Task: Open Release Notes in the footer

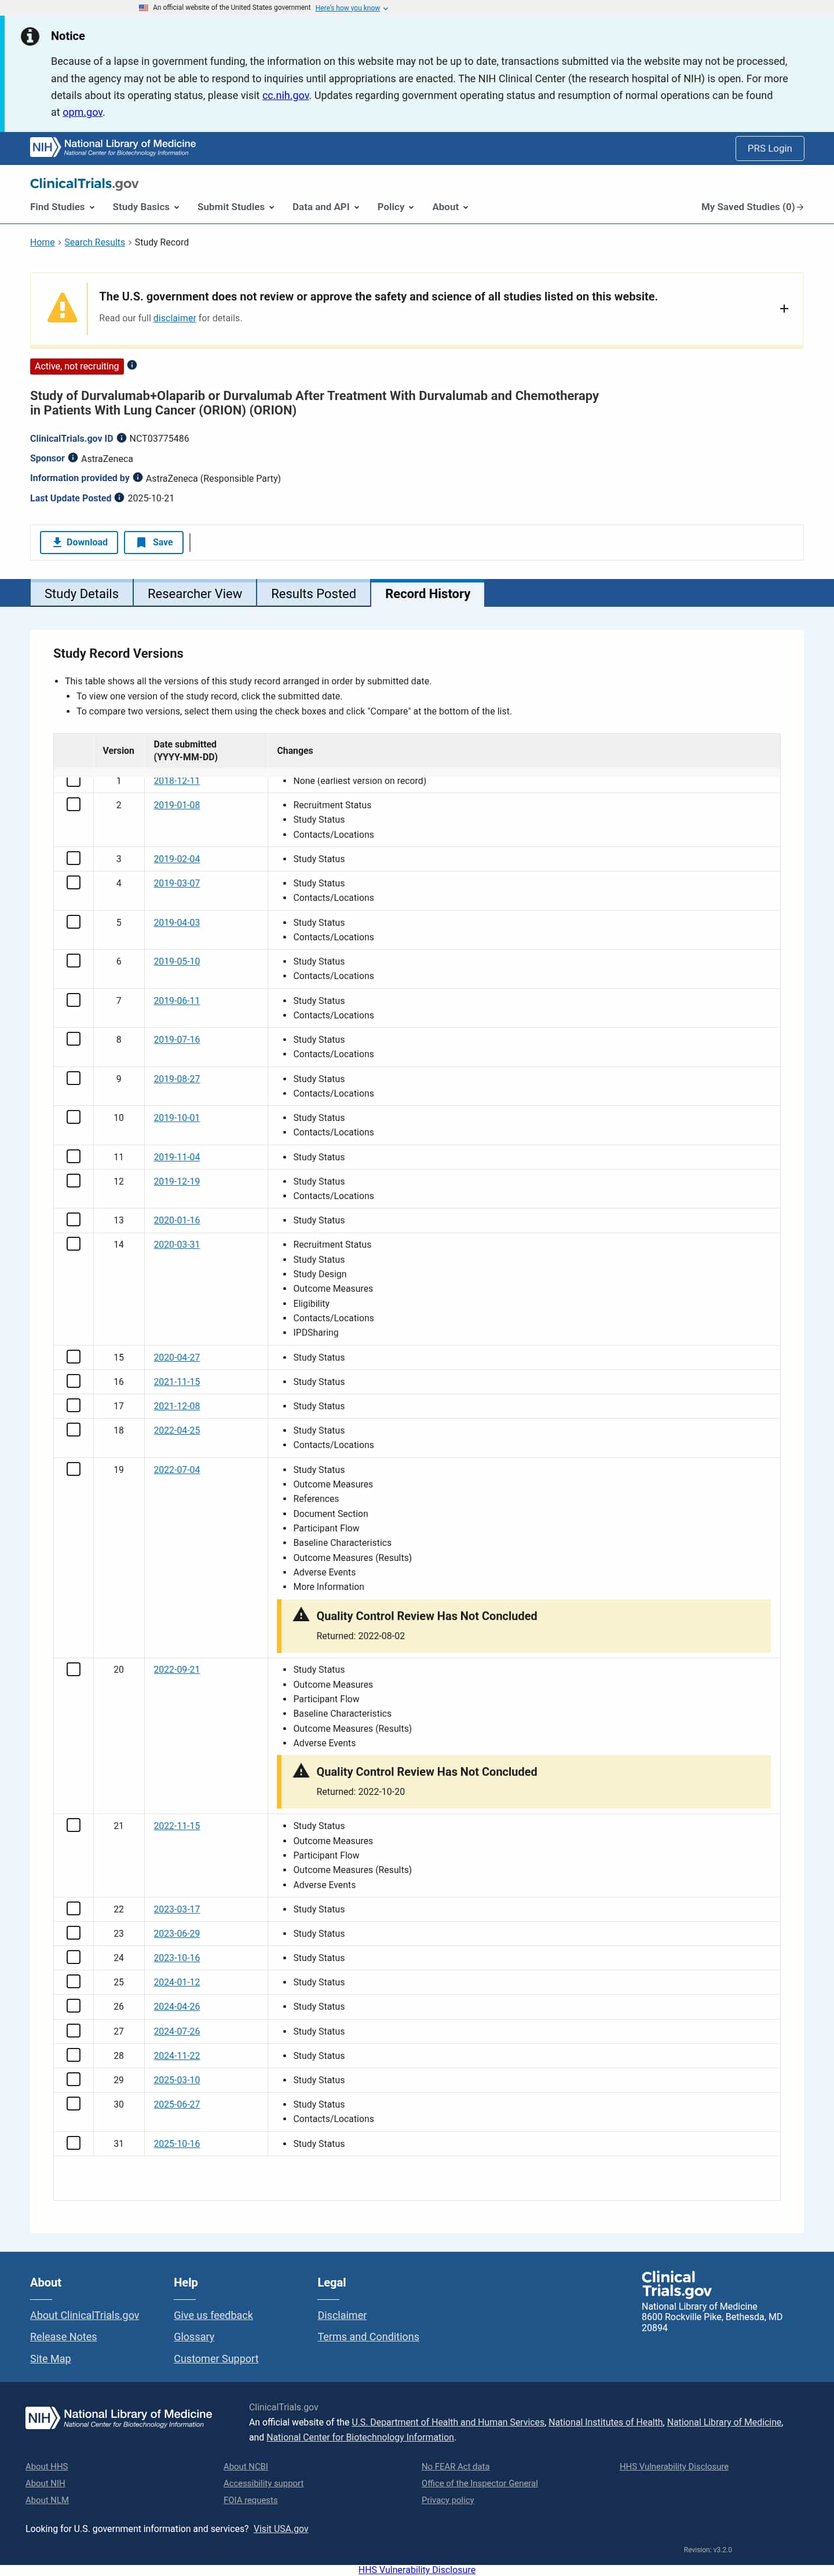Action: click(x=63, y=2336)
